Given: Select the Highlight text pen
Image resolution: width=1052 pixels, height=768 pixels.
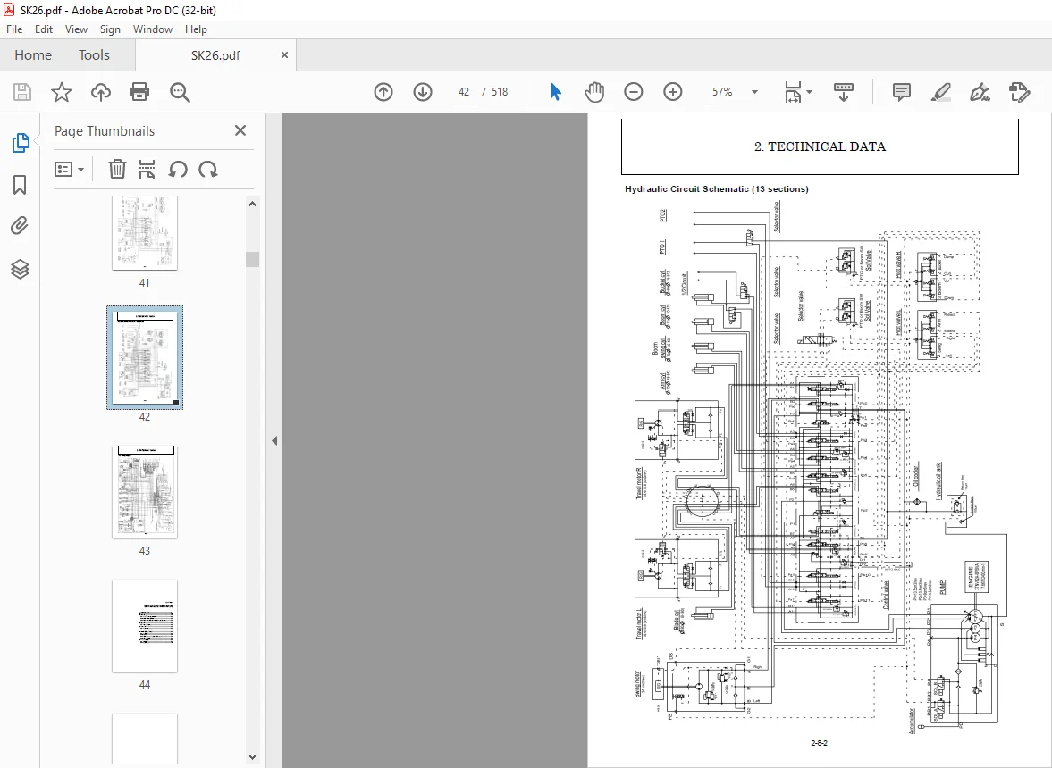Looking at the screenshot, I should point(940,92).
